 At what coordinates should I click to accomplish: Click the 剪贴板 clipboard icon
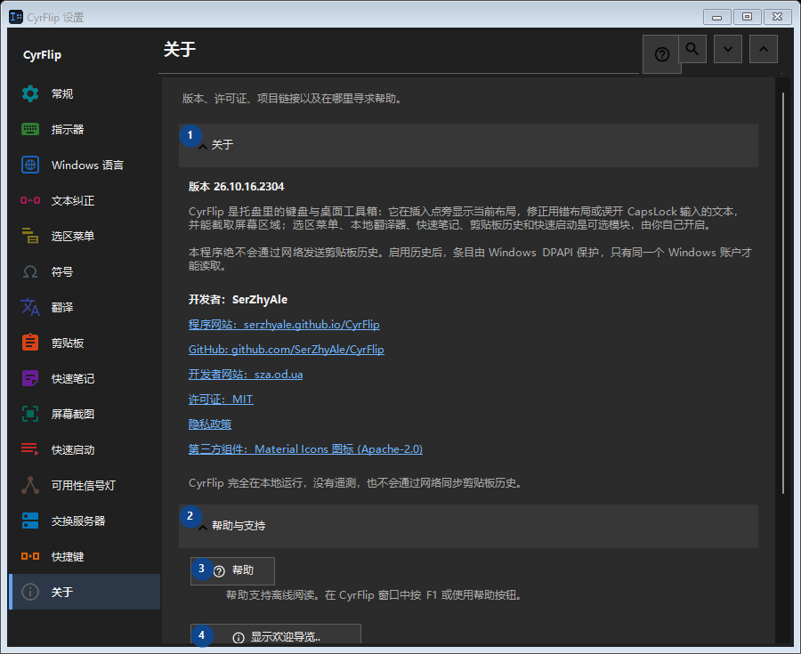[30, 343]
